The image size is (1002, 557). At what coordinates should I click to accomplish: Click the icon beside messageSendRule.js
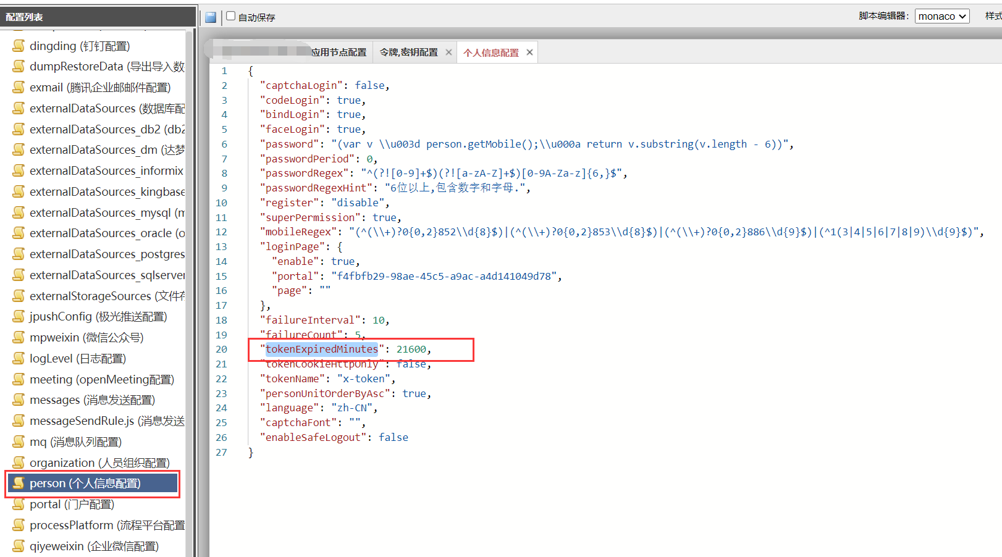(19, 421)
